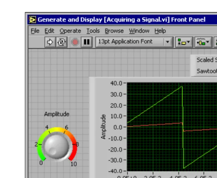Screen dimensions: 217x178
Task: Click the -20.0 y-axis marker
Action: click(x=115, y=150)
